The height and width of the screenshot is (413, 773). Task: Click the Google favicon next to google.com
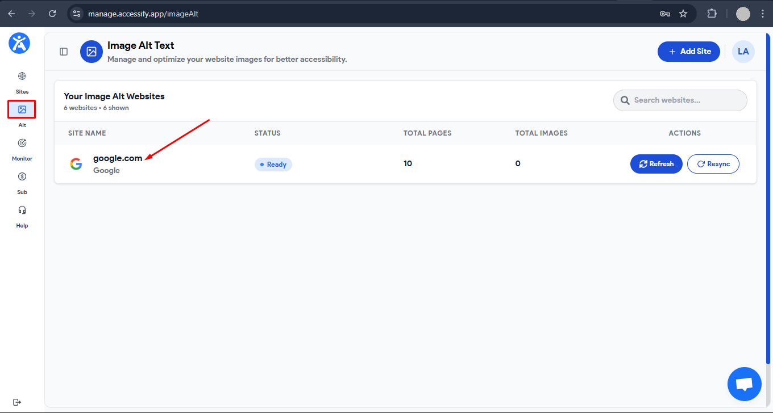tap(76, 163)
